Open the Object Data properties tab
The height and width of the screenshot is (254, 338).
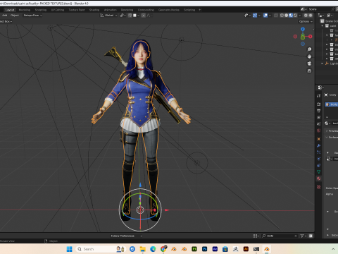319,172
